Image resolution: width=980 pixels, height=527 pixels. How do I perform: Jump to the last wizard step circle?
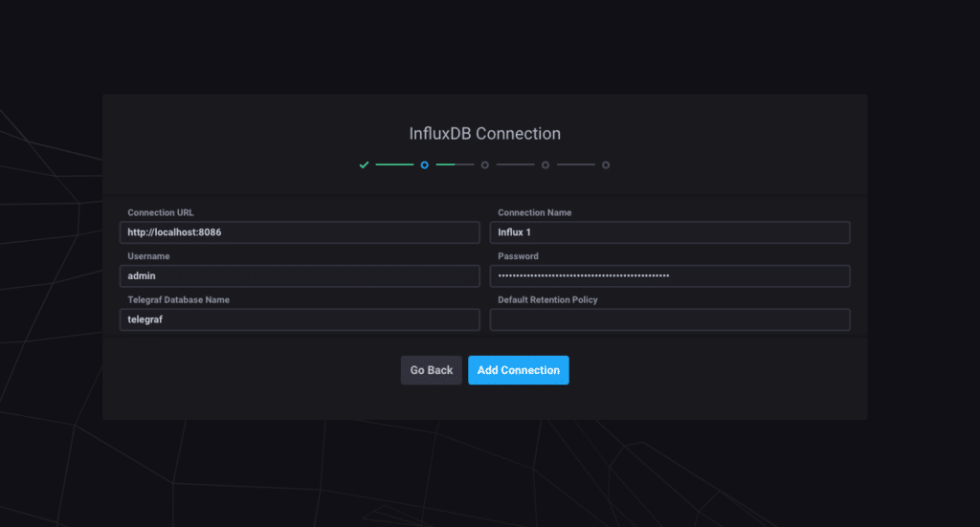[606, 165]
